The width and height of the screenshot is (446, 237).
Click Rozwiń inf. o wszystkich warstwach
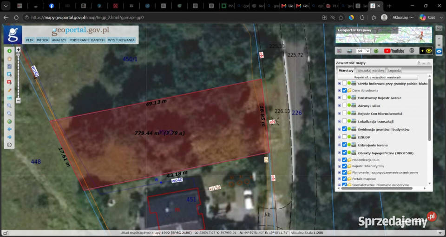(x=378, y=78)
